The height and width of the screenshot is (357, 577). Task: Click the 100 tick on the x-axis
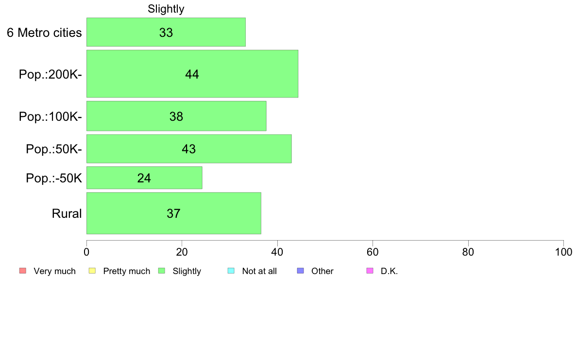coord(564,252)
